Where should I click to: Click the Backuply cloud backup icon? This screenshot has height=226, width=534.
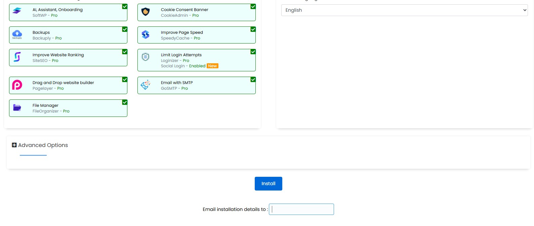point(17,34)
